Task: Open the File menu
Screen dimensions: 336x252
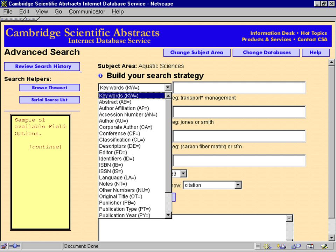Action: 8,12
